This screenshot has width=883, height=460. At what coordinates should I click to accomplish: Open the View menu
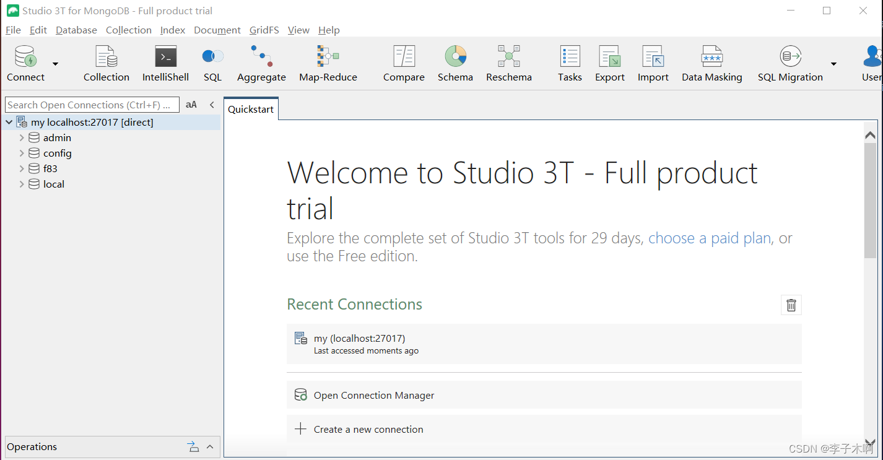click(298, 30)
